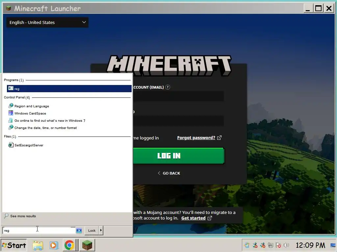337x252 pixels.
Task: Click the help question mark next to ACCOUNT (EMAIL)
Action: (168, 87)
